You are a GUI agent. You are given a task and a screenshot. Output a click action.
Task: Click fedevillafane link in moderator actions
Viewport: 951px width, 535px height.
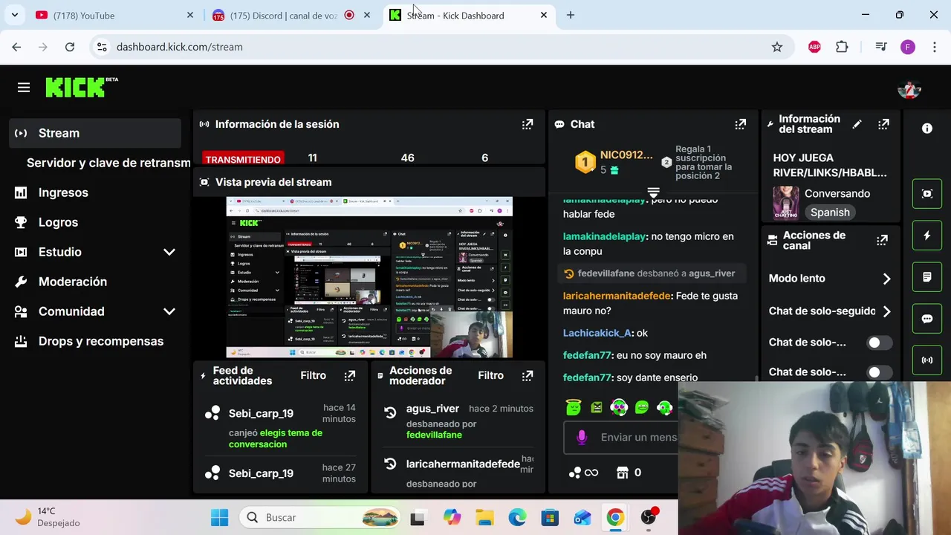click(x=434, y=435)
